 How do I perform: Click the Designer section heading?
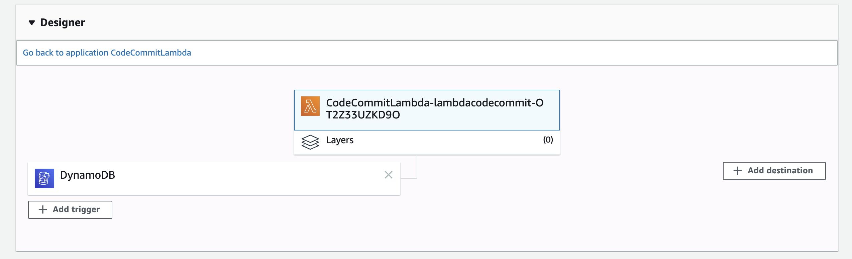pyautogui.click(x=63, y=22)
